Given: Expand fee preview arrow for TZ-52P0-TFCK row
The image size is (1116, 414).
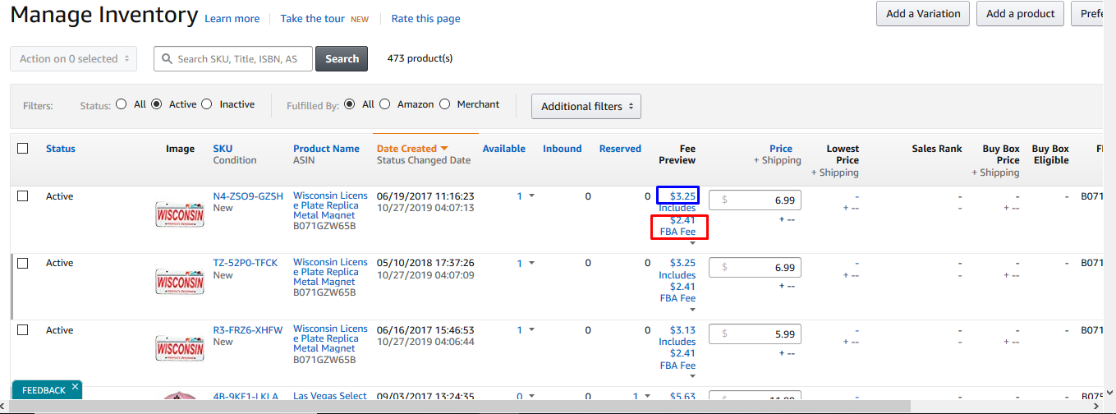Looking at the screenshot, I should [691, 310].
